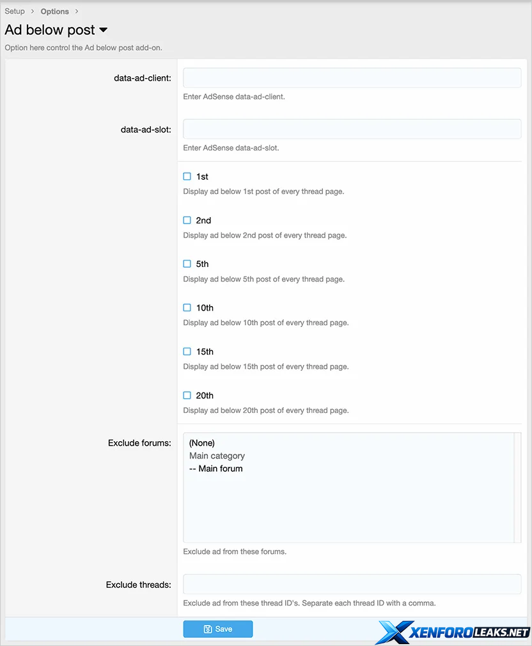The width and height of the screenshot is (532, 646).
Task: Select (None) in Exclude forums list
Action: click(202, 443)
